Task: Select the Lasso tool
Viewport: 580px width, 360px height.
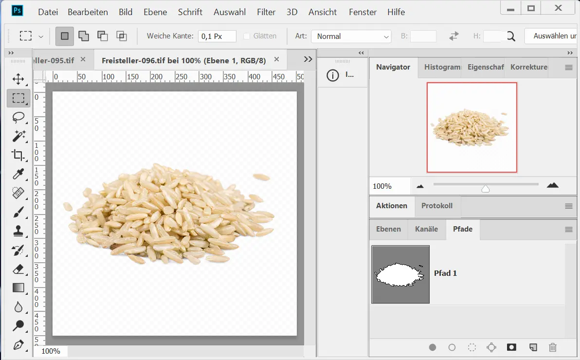Action: (x=18, y=117)
